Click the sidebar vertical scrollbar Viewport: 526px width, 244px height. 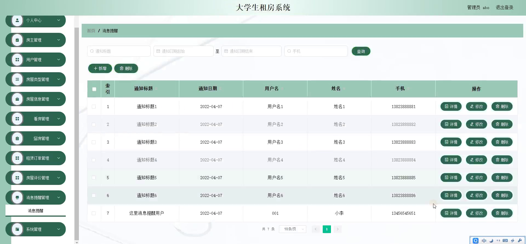(77, 133)
